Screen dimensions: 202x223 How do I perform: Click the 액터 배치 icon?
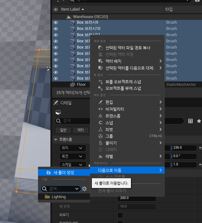[x=101, y=61]
